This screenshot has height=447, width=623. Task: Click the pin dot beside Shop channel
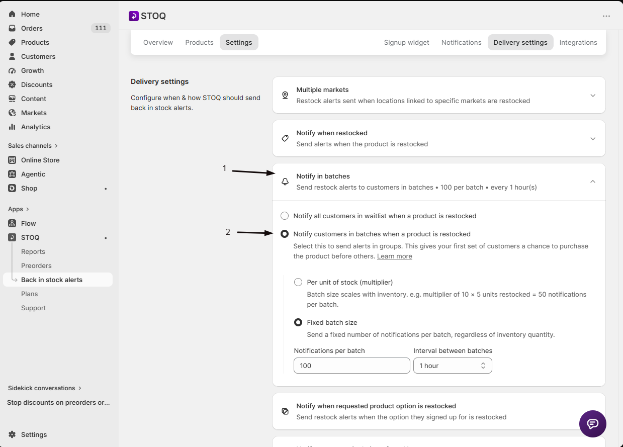coord(106,189)
